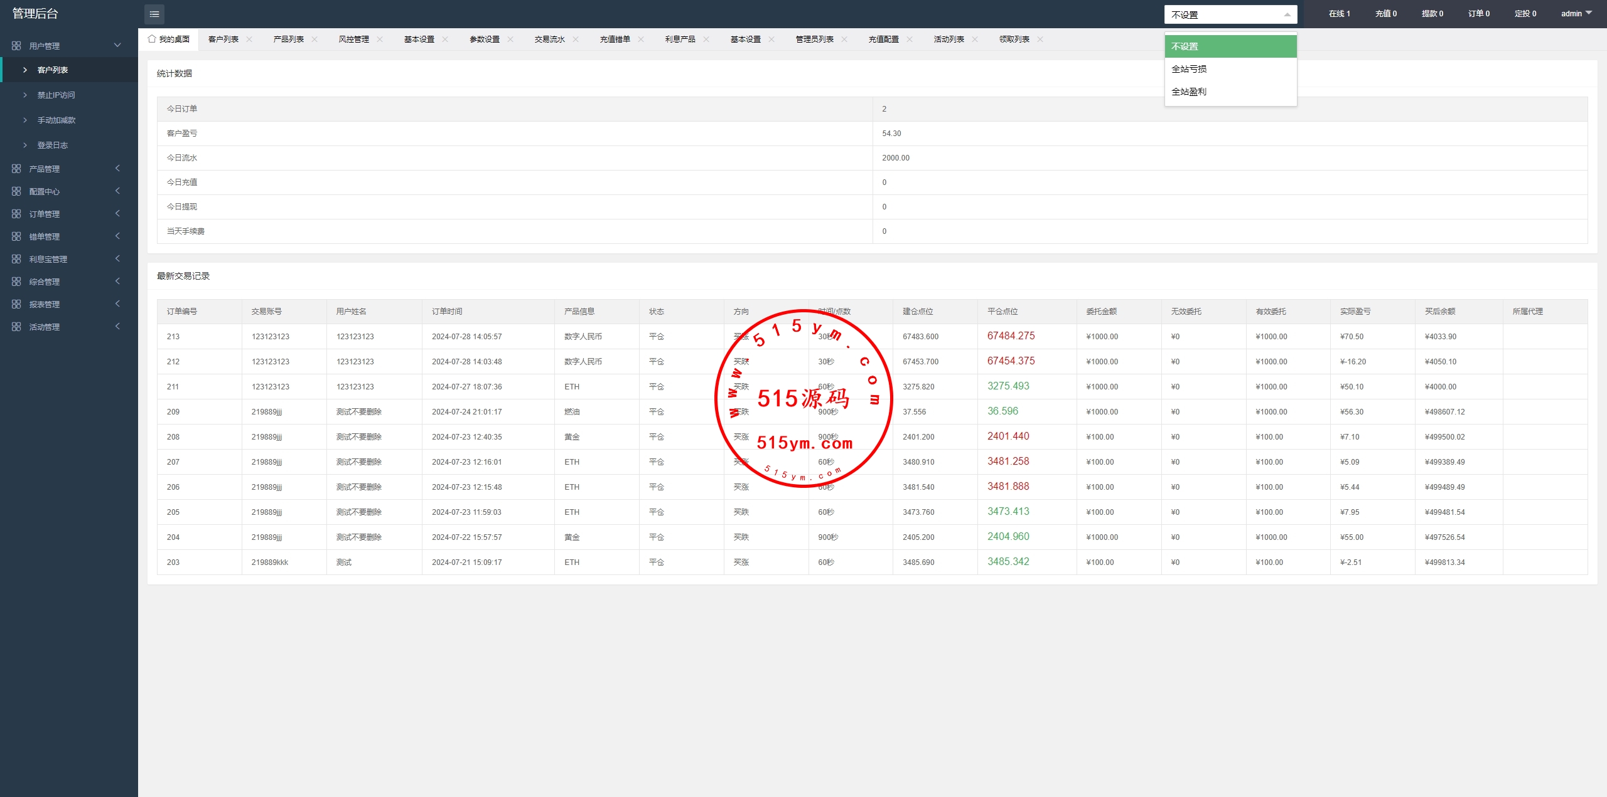Click the hamburger menu toggle icon

coord(154,14)
